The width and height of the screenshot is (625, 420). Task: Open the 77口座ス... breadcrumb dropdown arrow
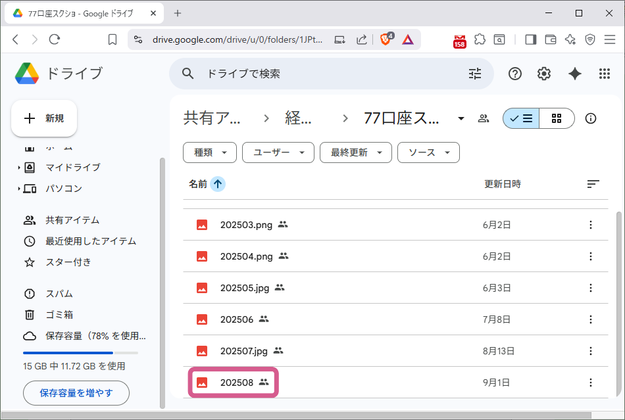pyautogui.click(x=461, y=118)
